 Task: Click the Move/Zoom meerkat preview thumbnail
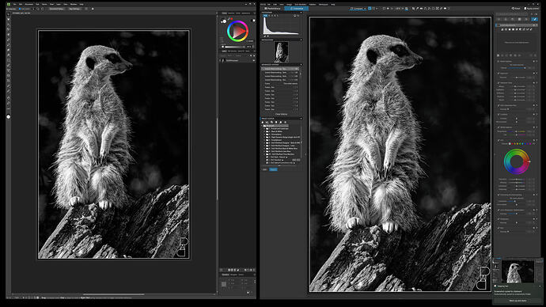(x=281, y=52)
